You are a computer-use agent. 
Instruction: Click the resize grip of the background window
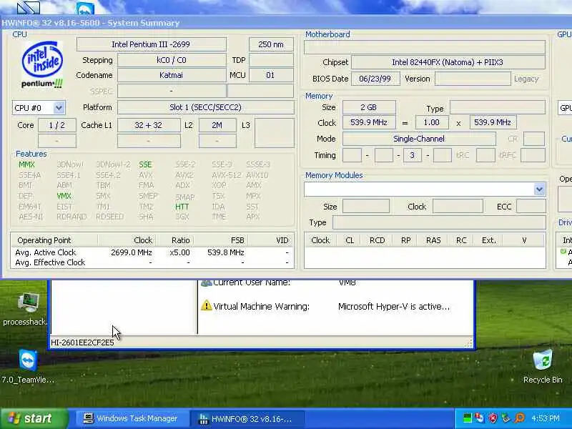click(469, 343)
